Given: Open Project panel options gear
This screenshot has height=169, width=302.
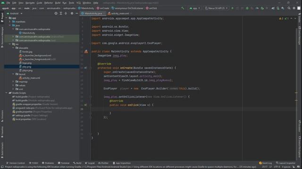Looking at the screenshot, I should (x=72, y=14).
